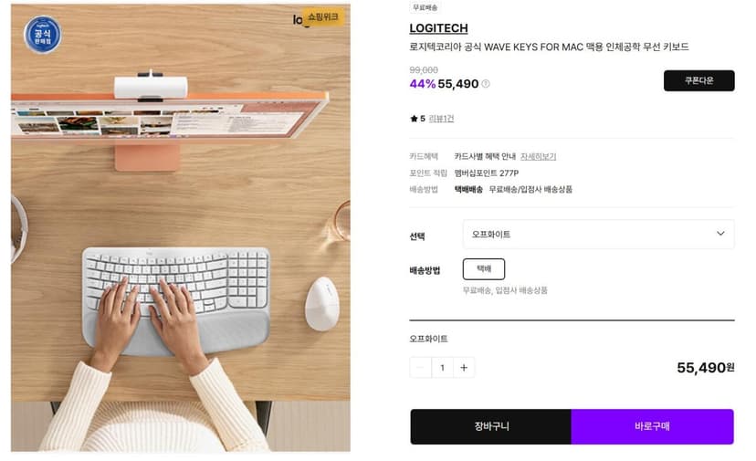Click the 44% discount percentage label

click(423, 84)
